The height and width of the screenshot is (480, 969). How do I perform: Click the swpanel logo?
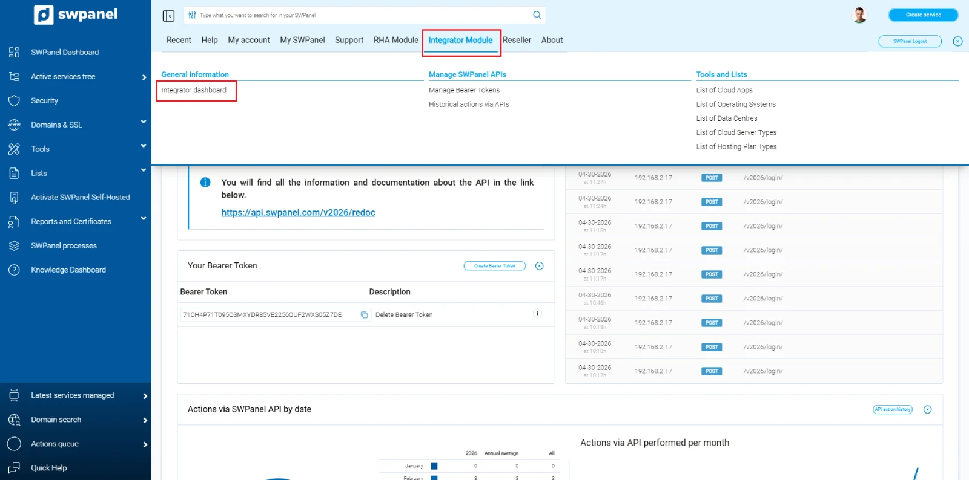pos(76,15)
